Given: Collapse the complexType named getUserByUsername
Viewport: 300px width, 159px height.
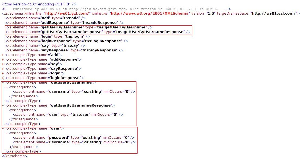Looking at the screenshot, I should click(3, 82).
